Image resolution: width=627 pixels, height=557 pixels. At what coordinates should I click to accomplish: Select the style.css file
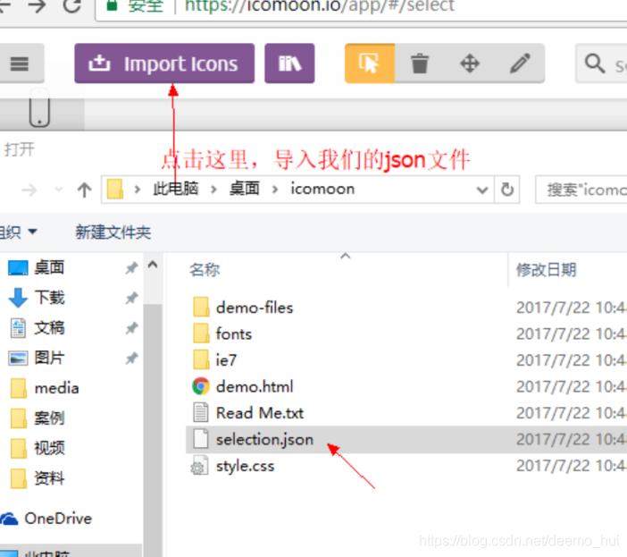(x=233, y=466)
